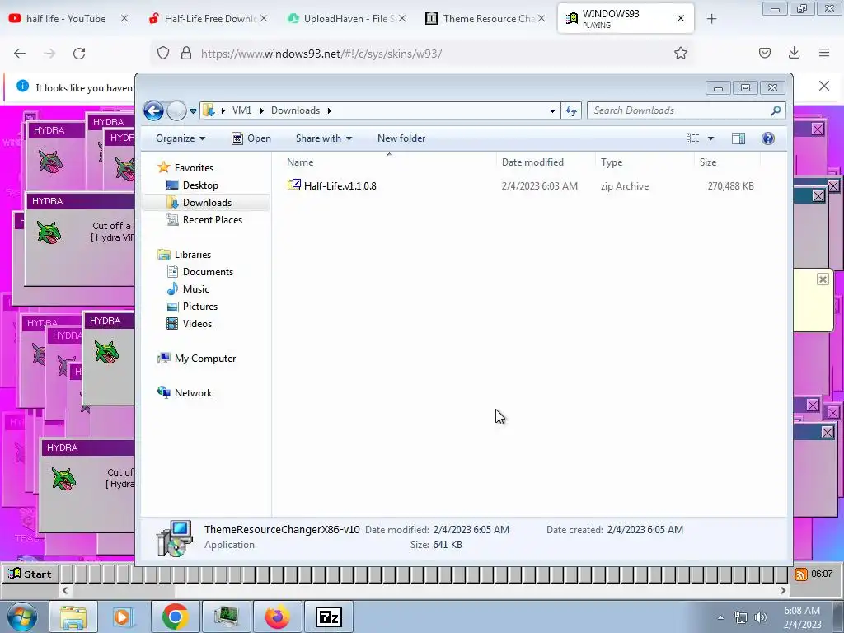Show the preview pane
Image resolution: width=844 pixels, height=633 pixels.
click(x=738, y=138)
